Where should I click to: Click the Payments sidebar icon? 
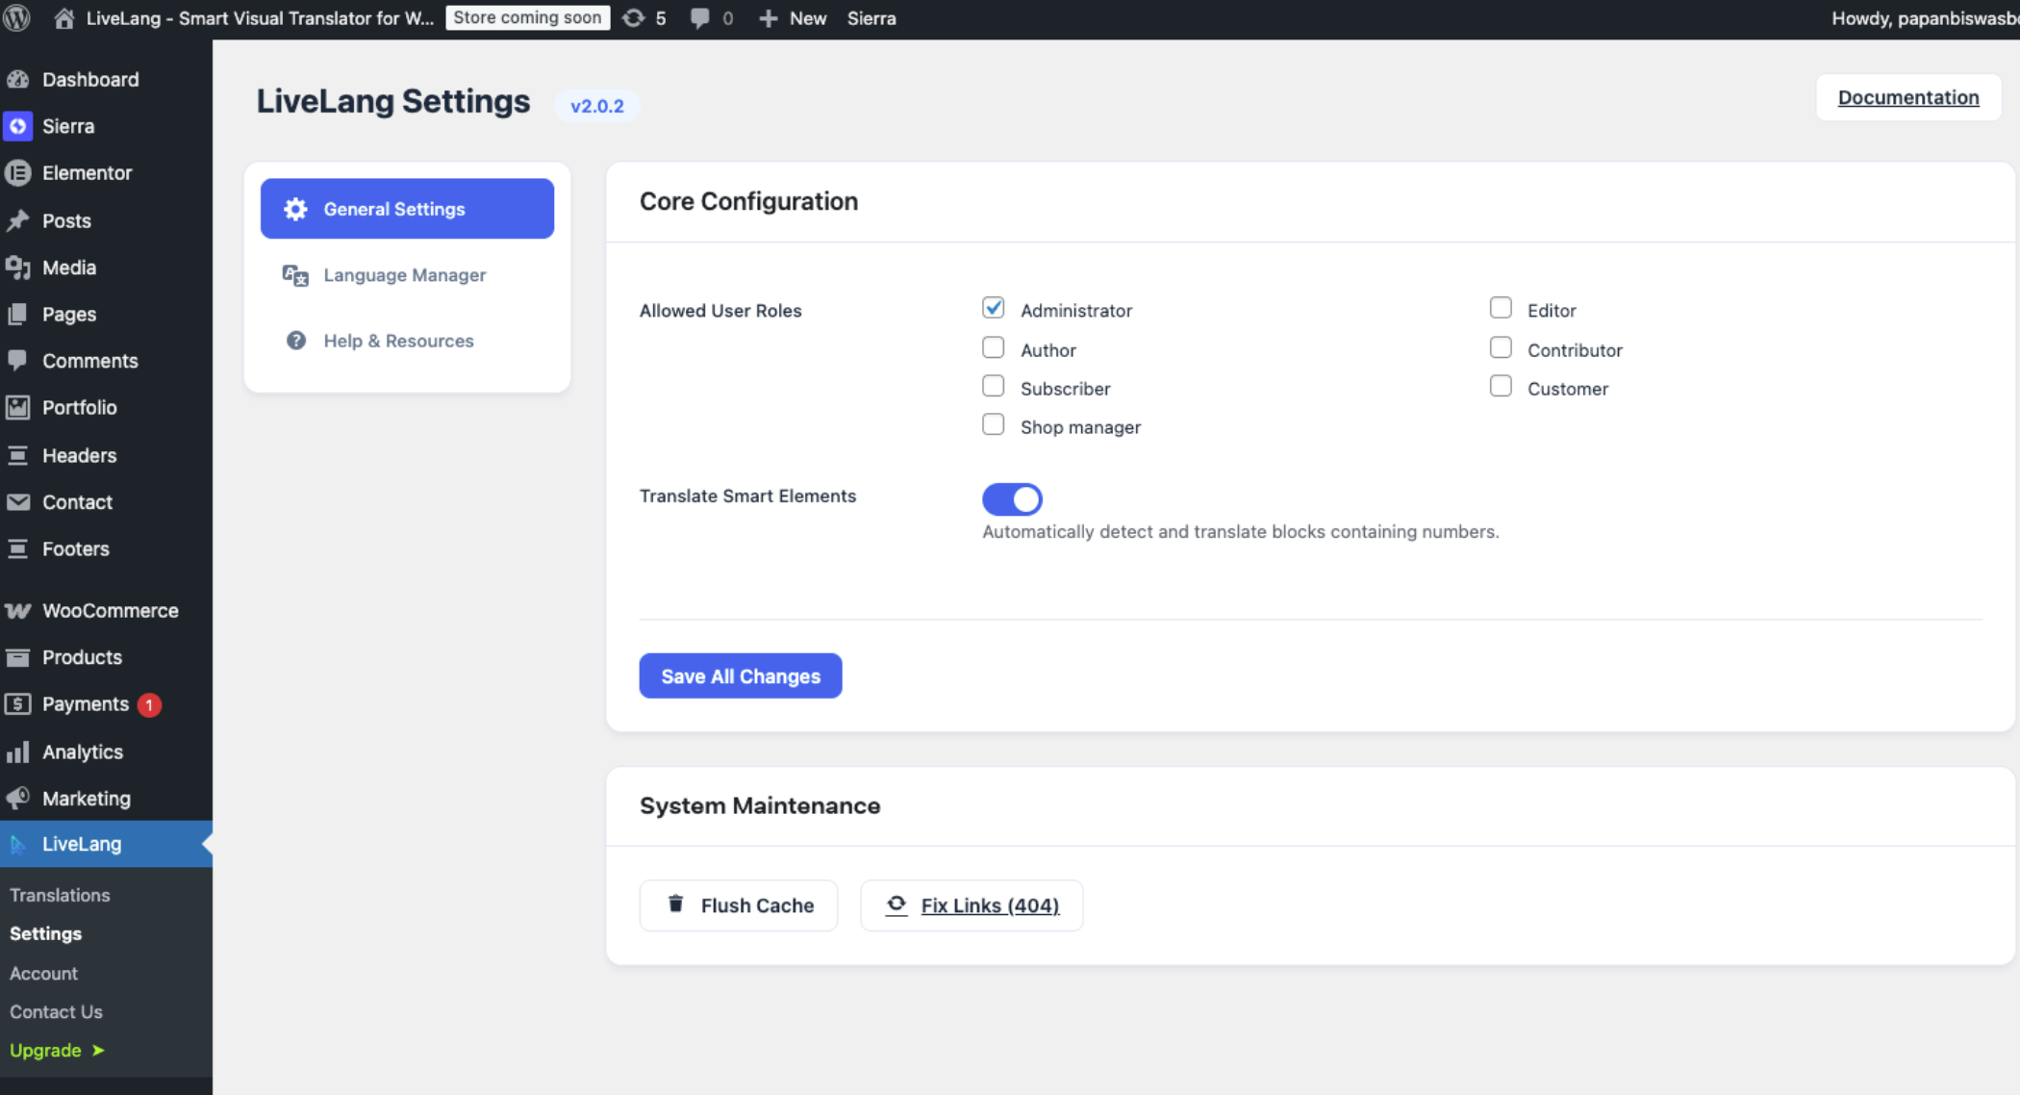point(18,704)
